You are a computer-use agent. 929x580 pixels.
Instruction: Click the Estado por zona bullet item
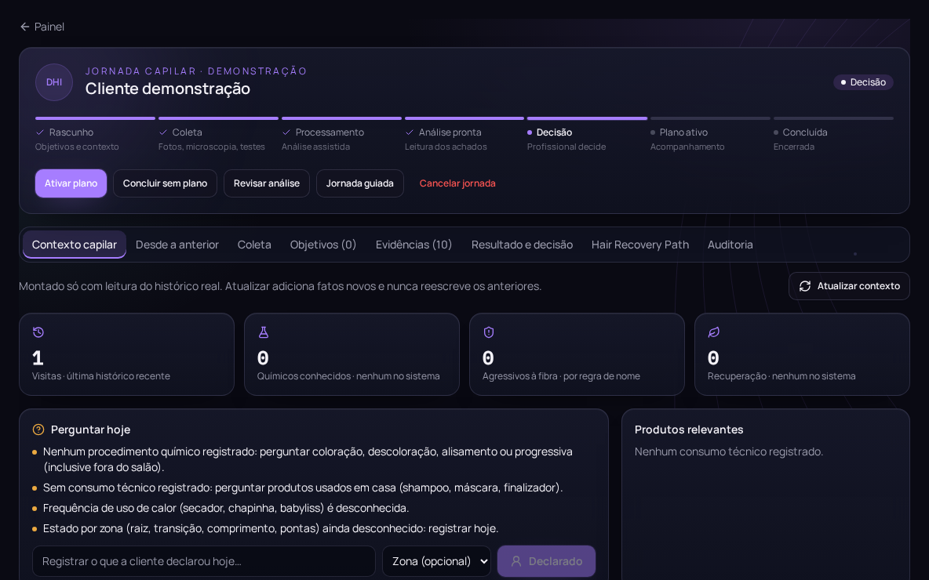pyautogui.click(x=270, y=528)
